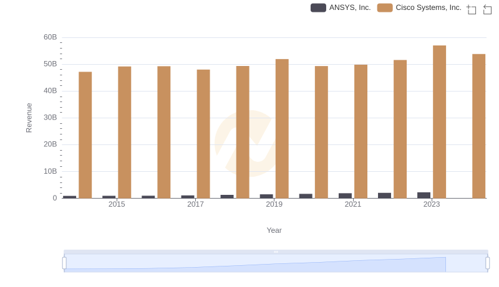Click the top grip bar of zoom slider
The image size is (499, 287).
tap(276, 252)
